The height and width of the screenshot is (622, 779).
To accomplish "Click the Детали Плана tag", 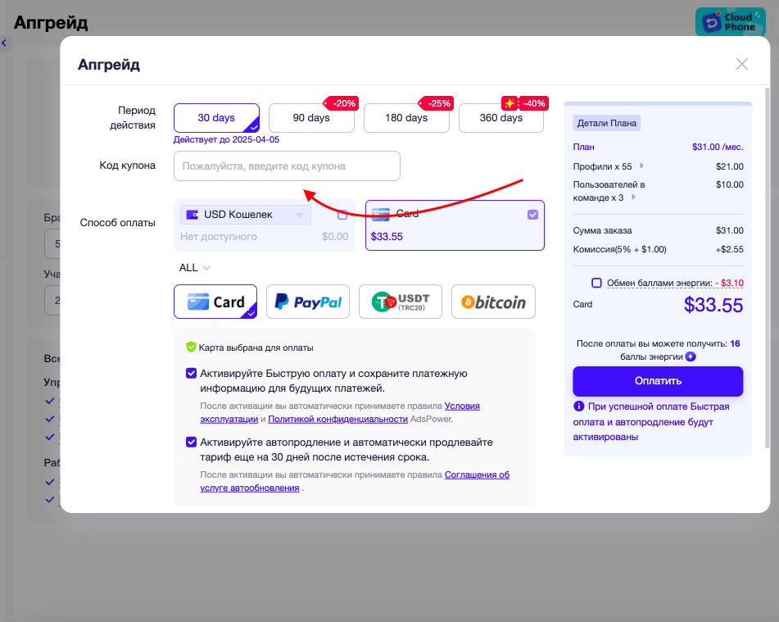I will click(x=607, y=123).
